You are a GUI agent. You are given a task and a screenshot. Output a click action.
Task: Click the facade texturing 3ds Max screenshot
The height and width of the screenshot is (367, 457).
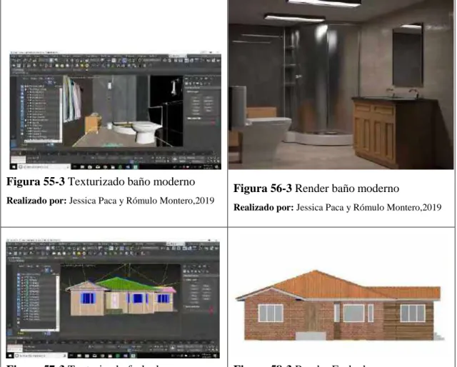113,298
